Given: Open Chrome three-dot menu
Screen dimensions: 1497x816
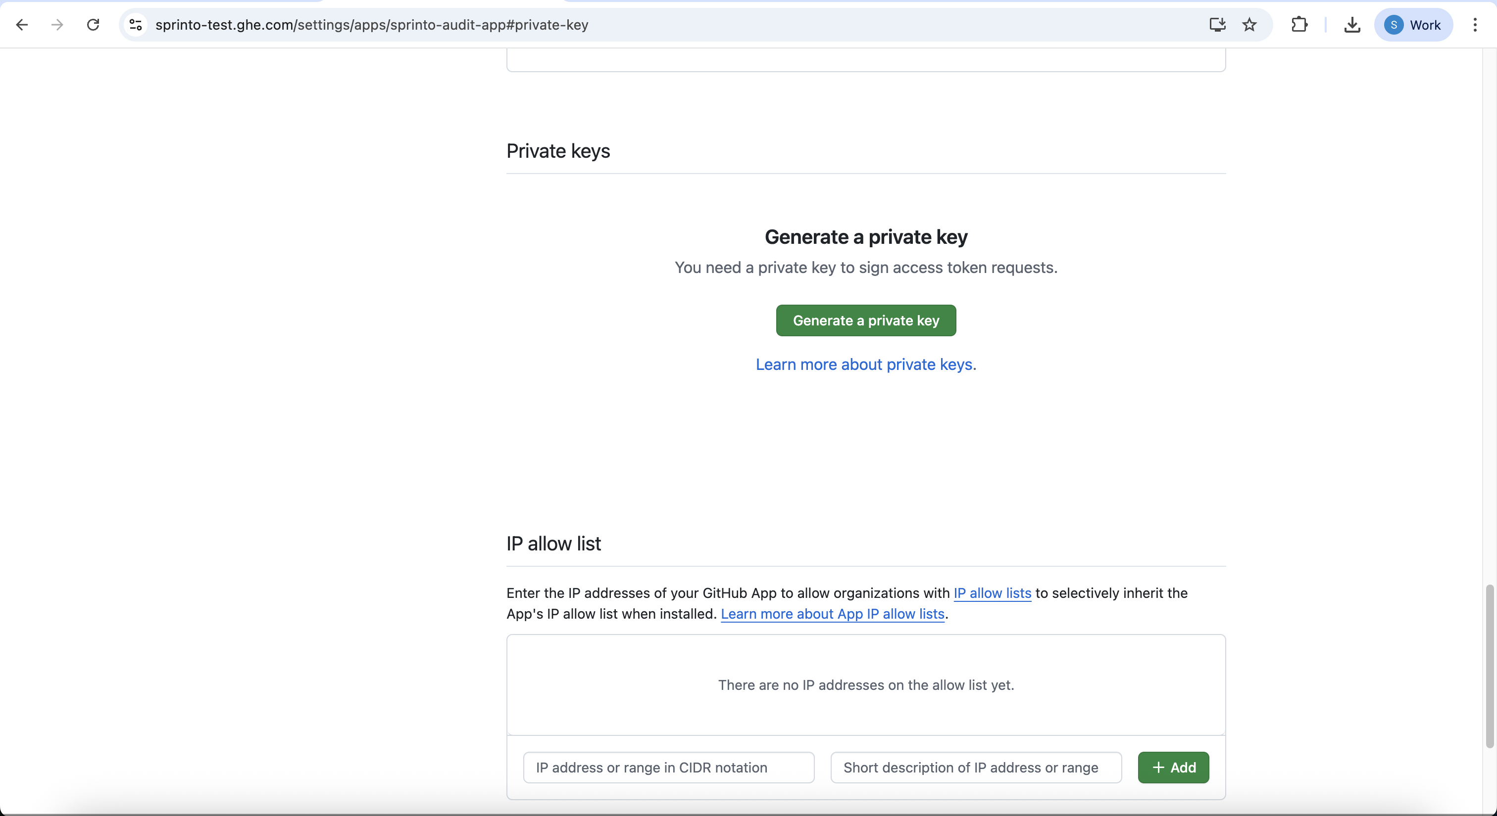Looking at the screenshot, I should (1475, 25).
